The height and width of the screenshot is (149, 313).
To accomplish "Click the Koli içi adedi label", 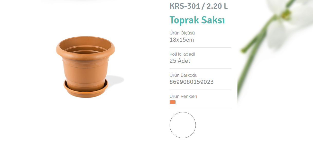I will tap(182, 54).
